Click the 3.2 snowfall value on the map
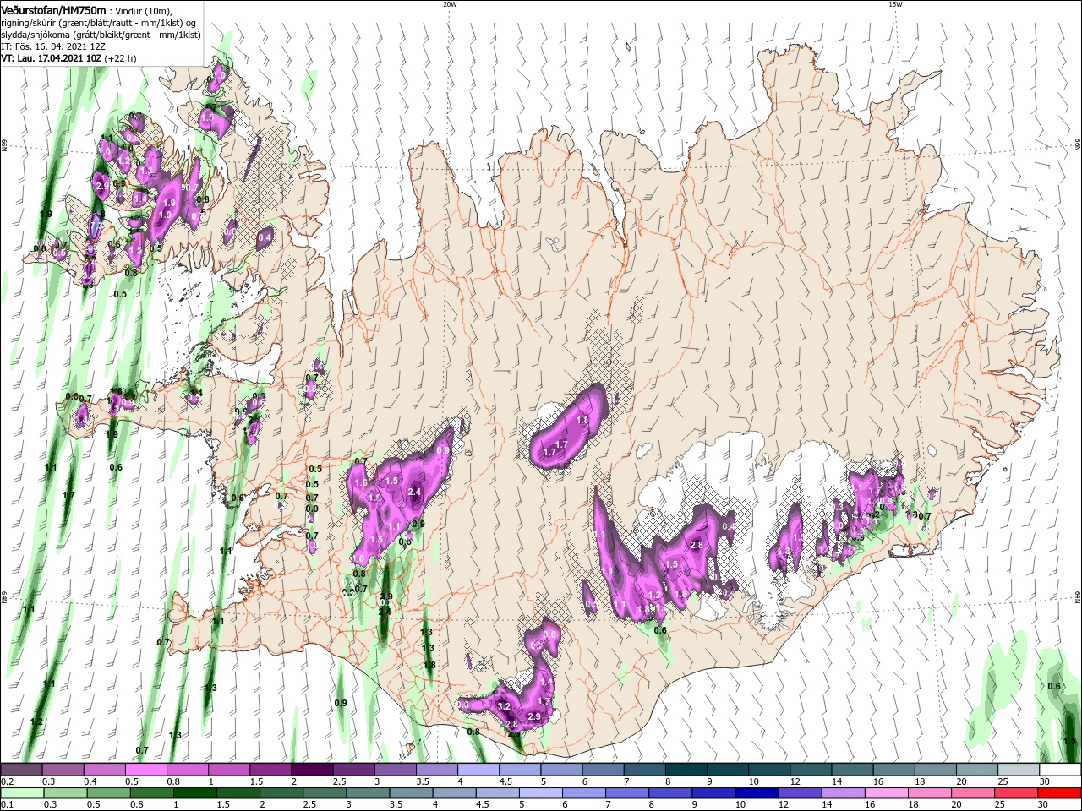The image size is (1082, 811). [505, 705]
